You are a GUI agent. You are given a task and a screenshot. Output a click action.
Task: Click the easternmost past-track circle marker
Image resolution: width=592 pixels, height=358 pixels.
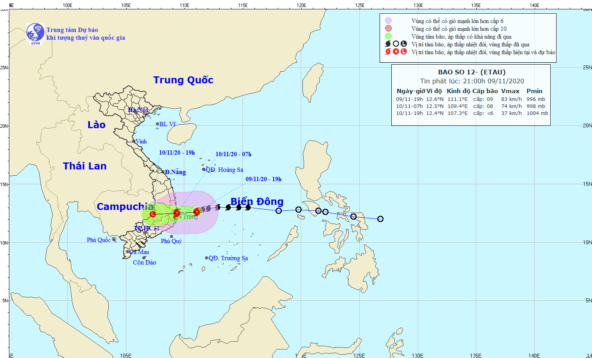(380, 219)
